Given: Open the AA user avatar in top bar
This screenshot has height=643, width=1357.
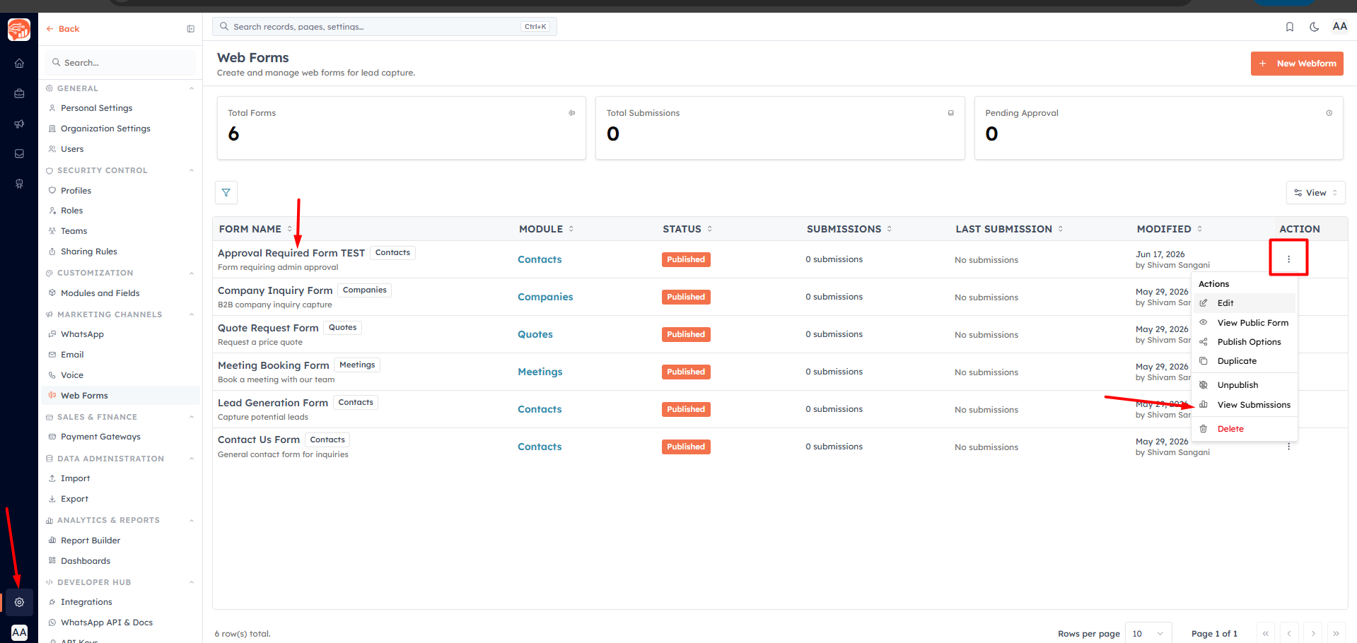Looking at the screenshot, I should pyautogui.click(x=1339, y=27).
